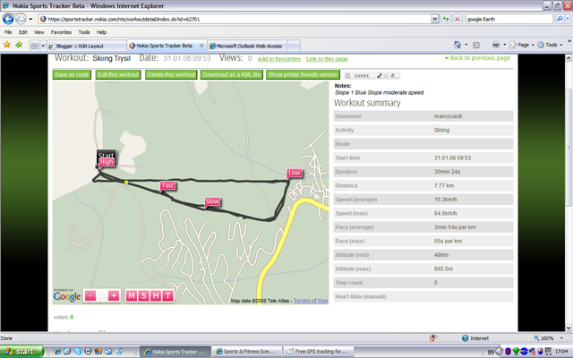This screenshot has width=573, height=358.
Task: Click the 'Save as route' button
Action: [72, 74]
